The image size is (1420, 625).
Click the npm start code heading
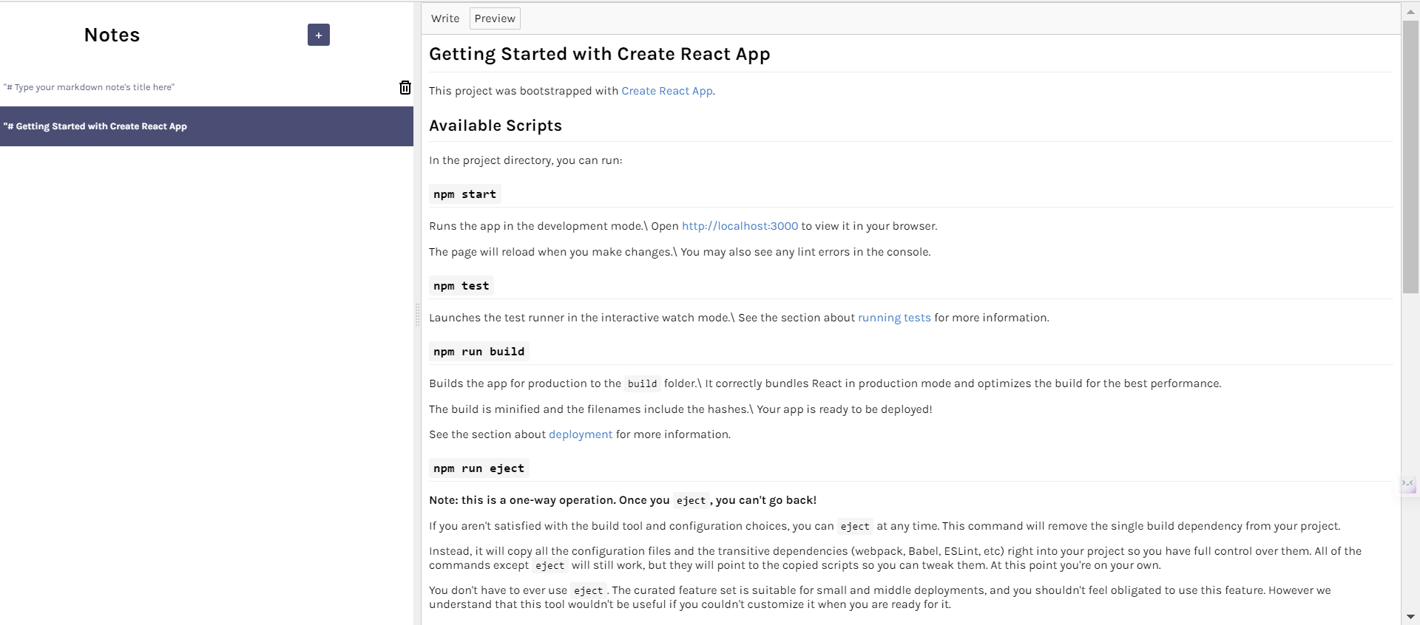point(464,194)
